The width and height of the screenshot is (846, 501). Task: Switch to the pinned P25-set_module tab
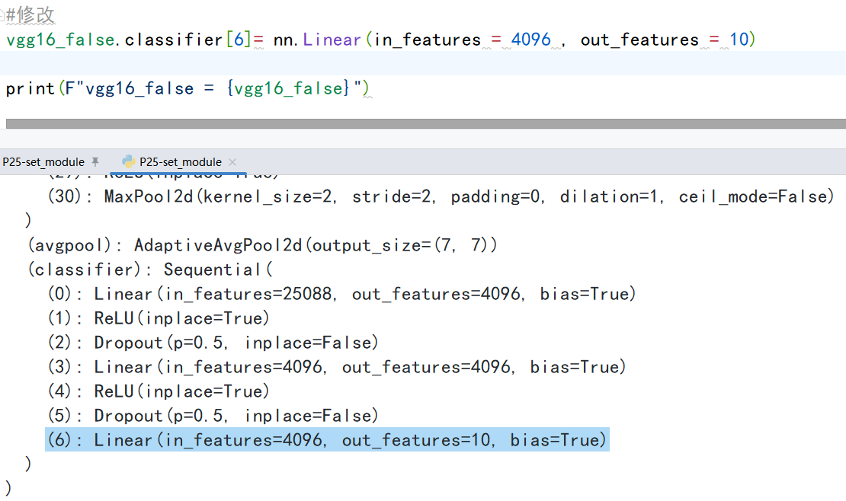click(43, 162)
